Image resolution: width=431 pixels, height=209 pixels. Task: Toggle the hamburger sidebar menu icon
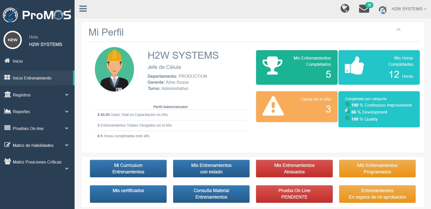click(83, 9)
